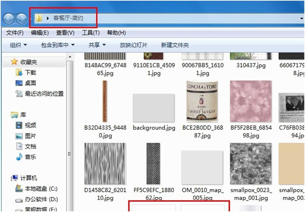Open the 共享 dropdown
This screenshot has width=305, height=212.
point(97,45)
